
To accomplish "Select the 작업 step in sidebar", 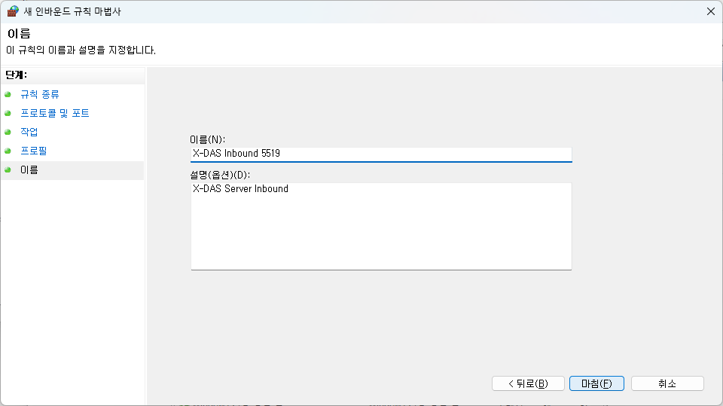I will click(29, 132).
